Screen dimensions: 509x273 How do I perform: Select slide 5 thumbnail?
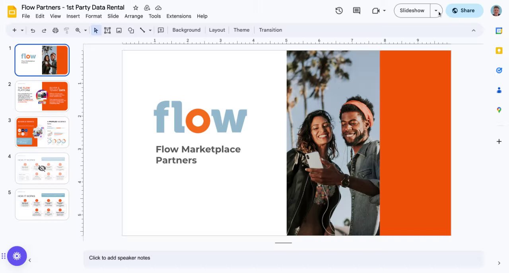[x=42, y=204]
